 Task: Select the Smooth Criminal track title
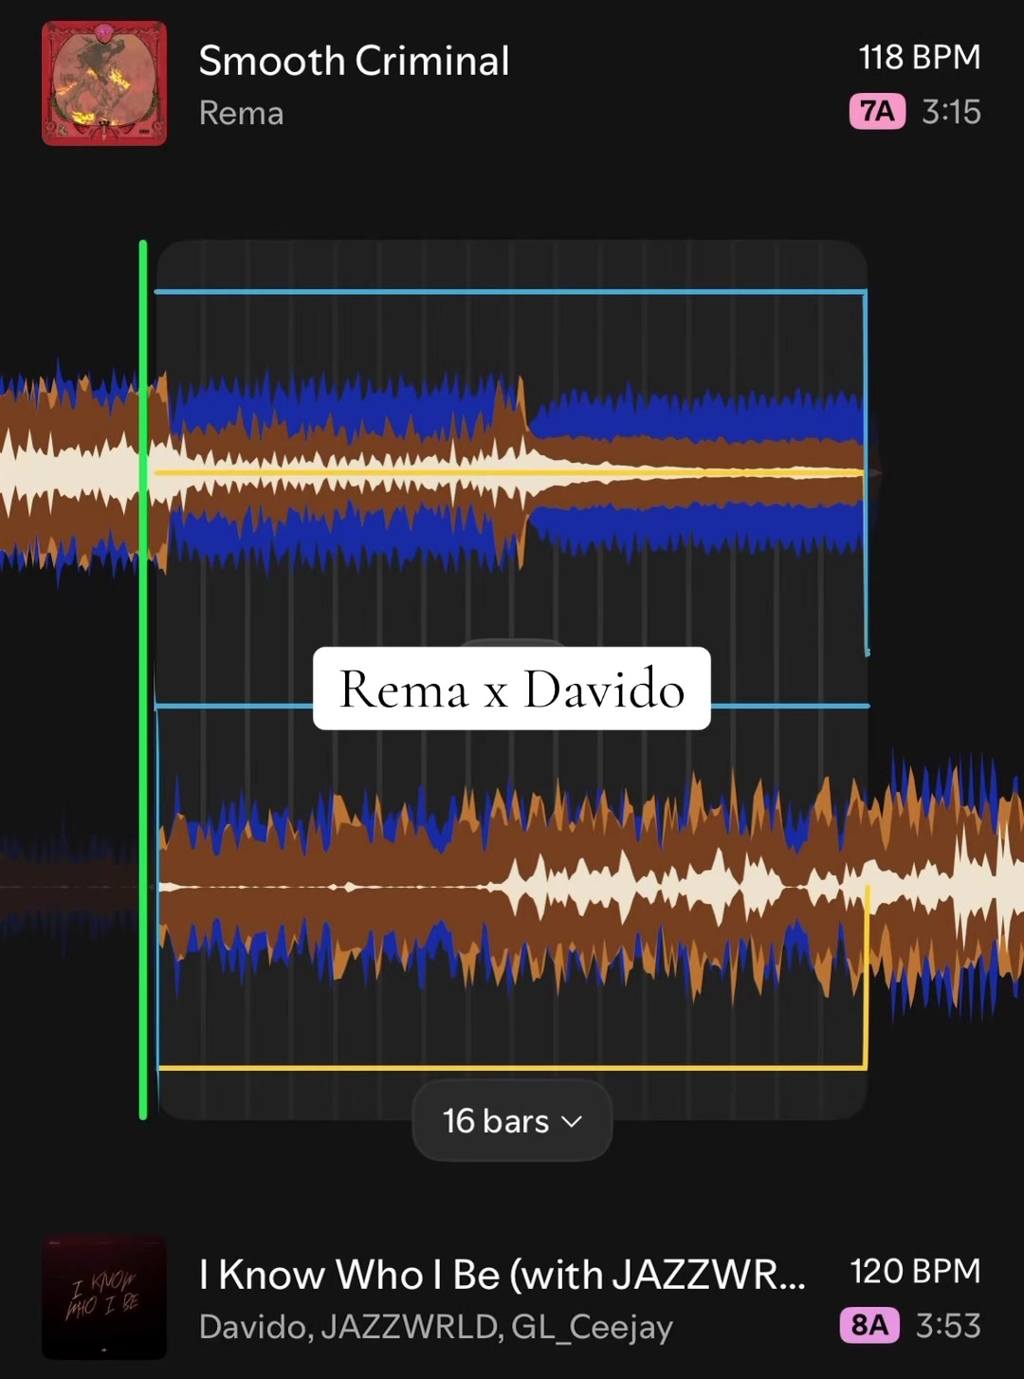354,61
